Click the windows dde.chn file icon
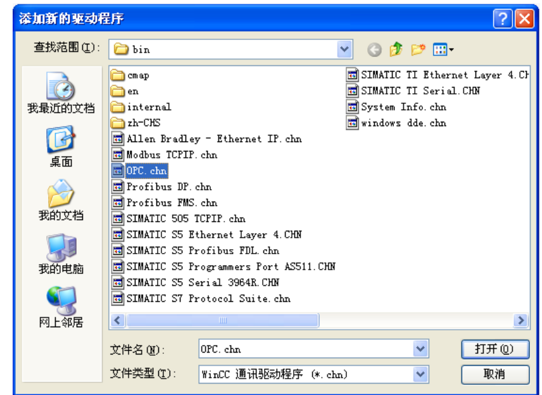This screenshot has height=395, width=542. (352, 123)
